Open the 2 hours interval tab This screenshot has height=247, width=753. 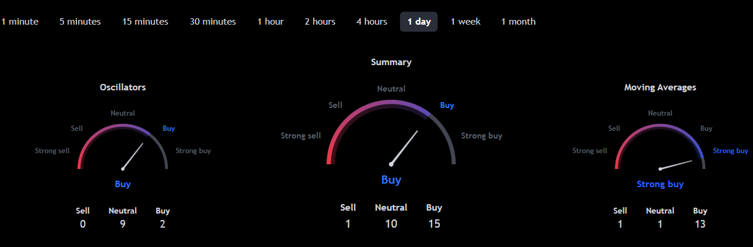(320, 22)
